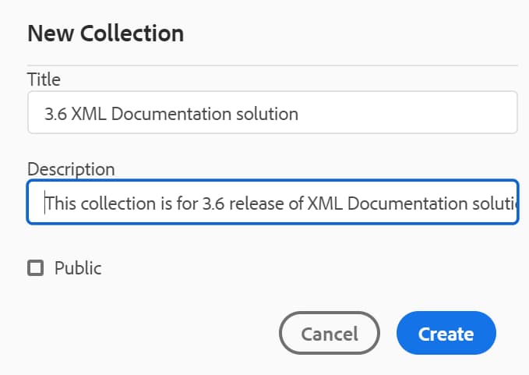Click '3.6' at start of Title text

55,114
